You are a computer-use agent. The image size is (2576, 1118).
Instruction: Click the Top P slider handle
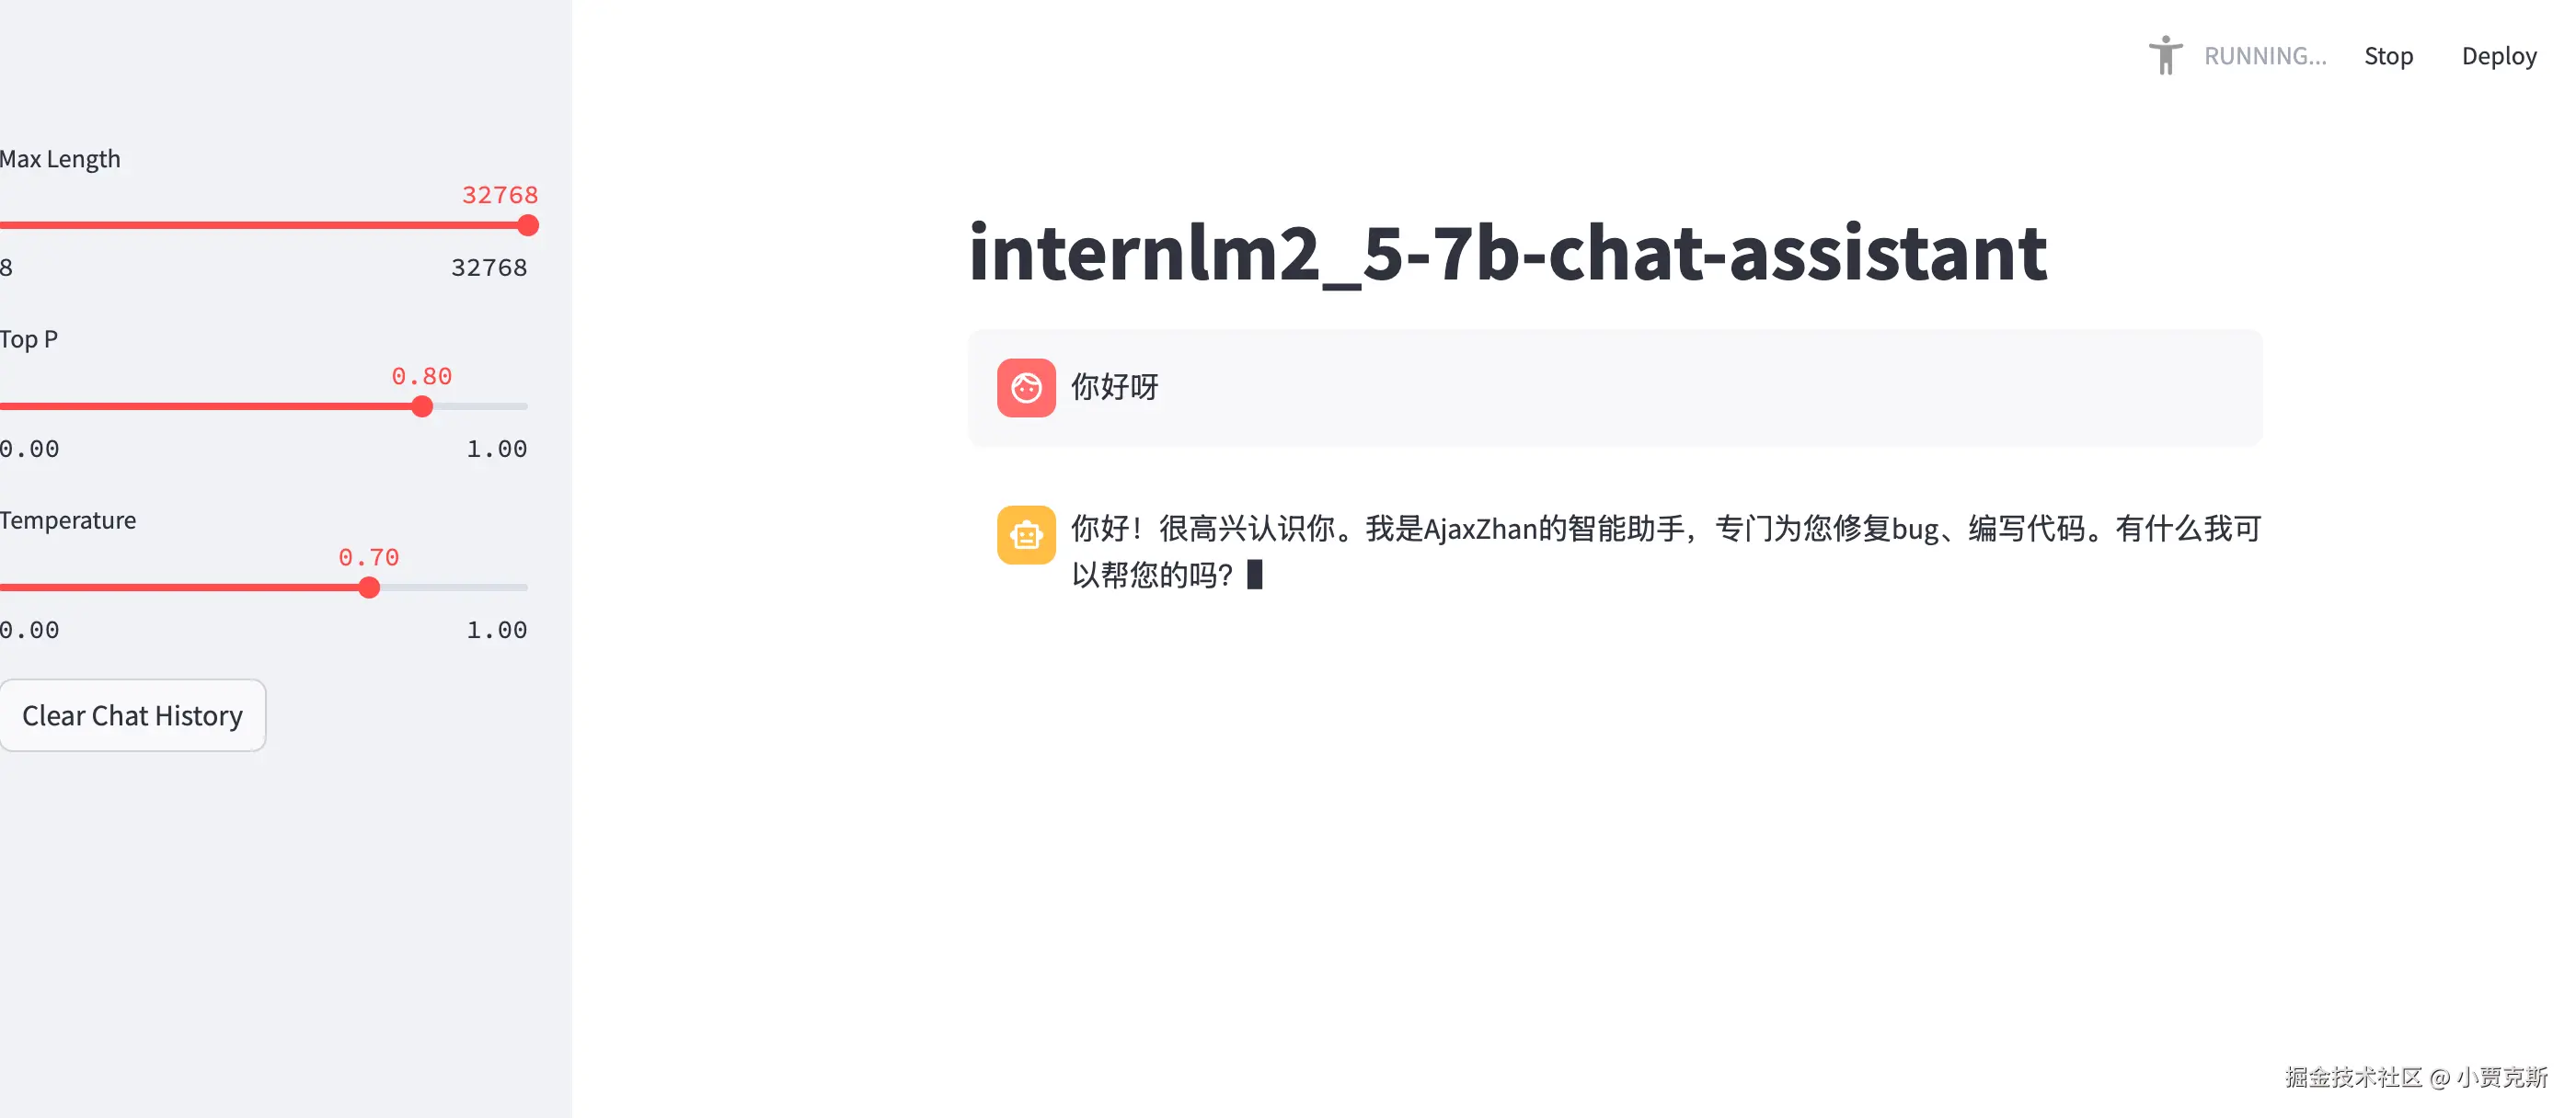pyautogui.click(x=422, y=406)
